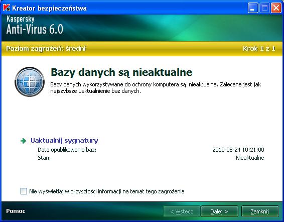Open Pomoc help link

click(16, 211)
